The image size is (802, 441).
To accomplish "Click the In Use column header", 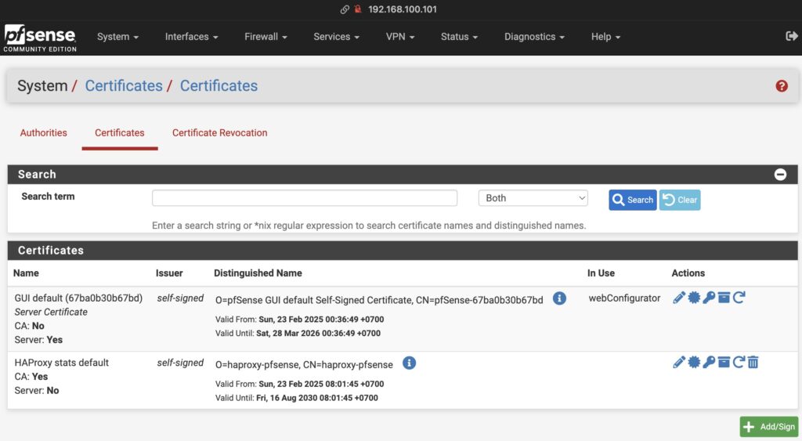I will point(601,273).
